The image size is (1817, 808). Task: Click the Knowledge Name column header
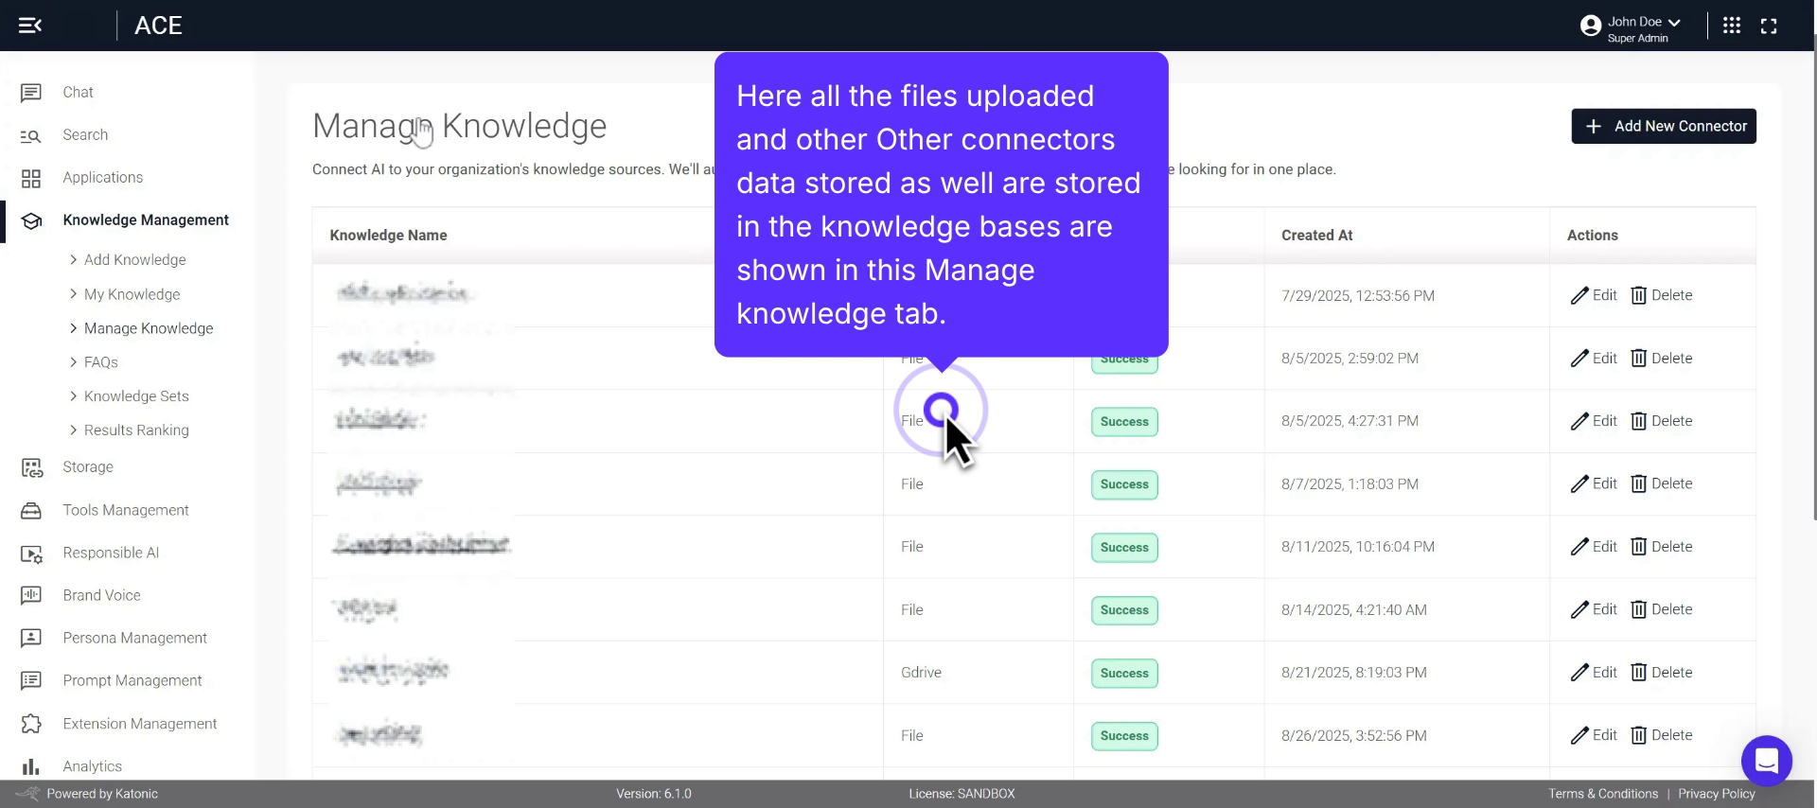pos(388,236)
